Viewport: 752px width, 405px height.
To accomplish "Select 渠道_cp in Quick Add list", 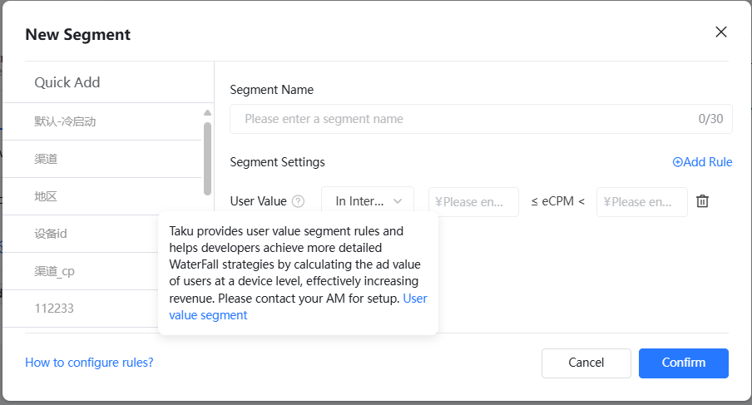I will click(x=81, y=271).
